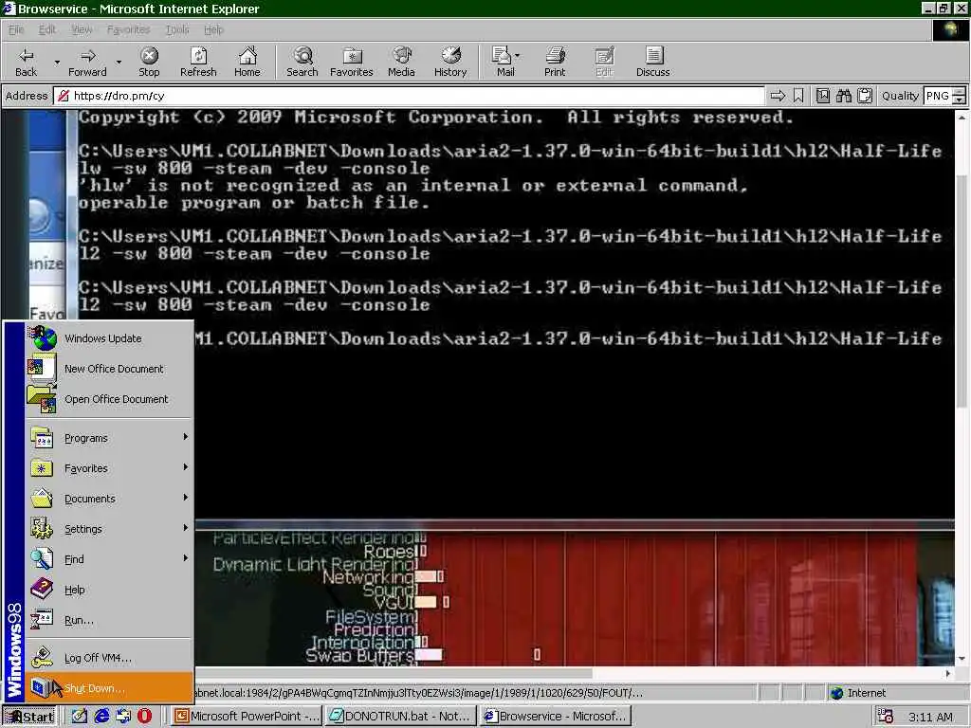Open the Back history dropdown arrow
Viewport: 971px width, 728px height.
(x=57, y=62)
